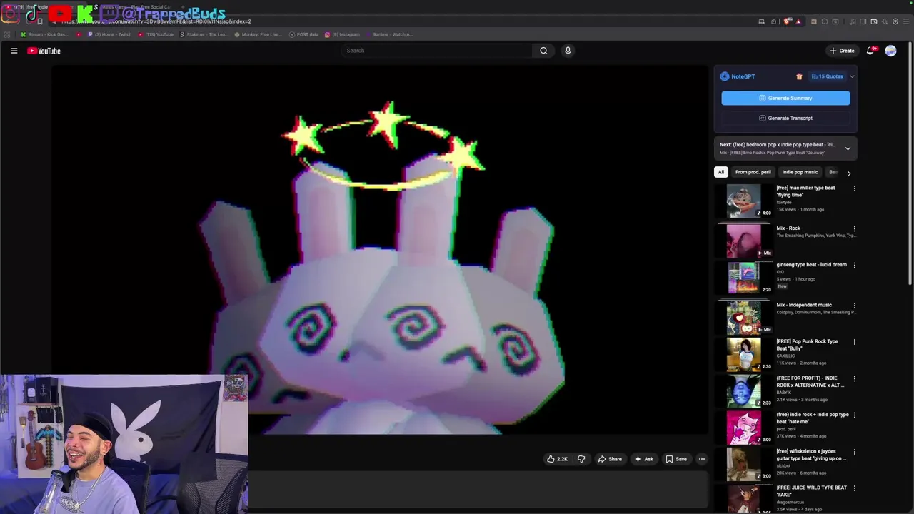
Task: Open more actions ellipsis below video
Action: pos(702,459)
